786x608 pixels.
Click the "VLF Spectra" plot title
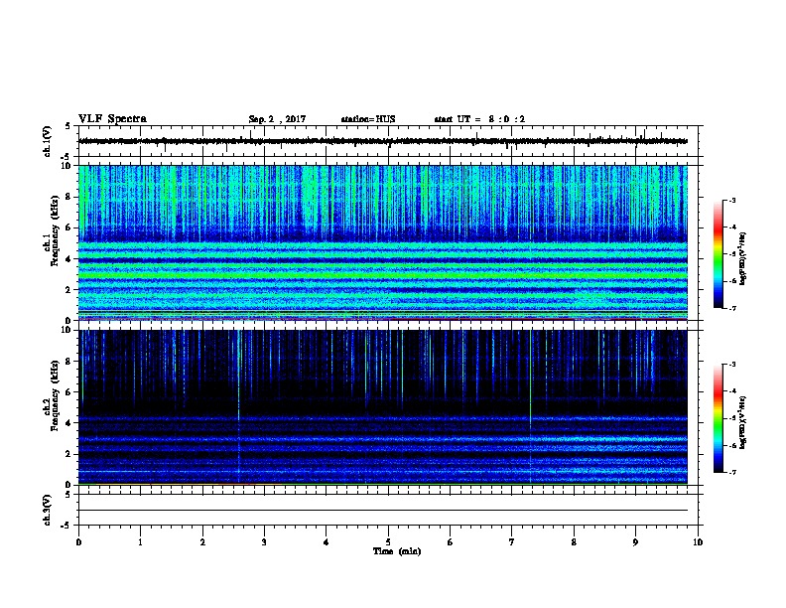click(112, 119)
